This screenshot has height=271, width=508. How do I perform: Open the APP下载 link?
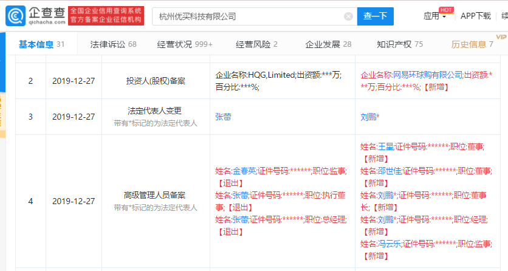tap(476, 16)
